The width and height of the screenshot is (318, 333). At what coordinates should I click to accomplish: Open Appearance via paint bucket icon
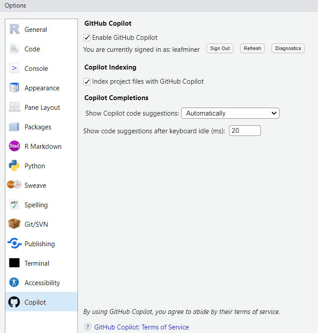click(x=14, y=88)
